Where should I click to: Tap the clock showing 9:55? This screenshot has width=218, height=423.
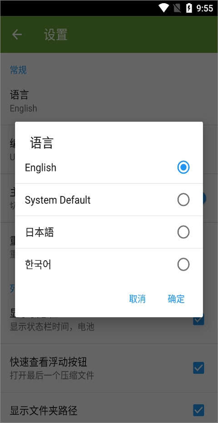pyautogui.click(x=204, y=8)
